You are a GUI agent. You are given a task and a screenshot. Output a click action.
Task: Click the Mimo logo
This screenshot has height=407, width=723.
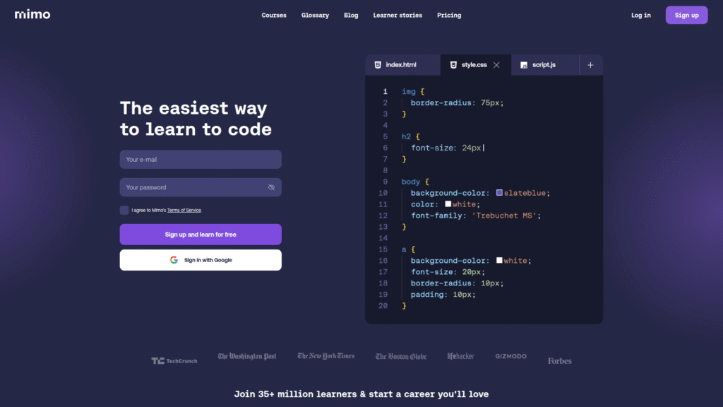pyautogui.click(x=31, y=14)
